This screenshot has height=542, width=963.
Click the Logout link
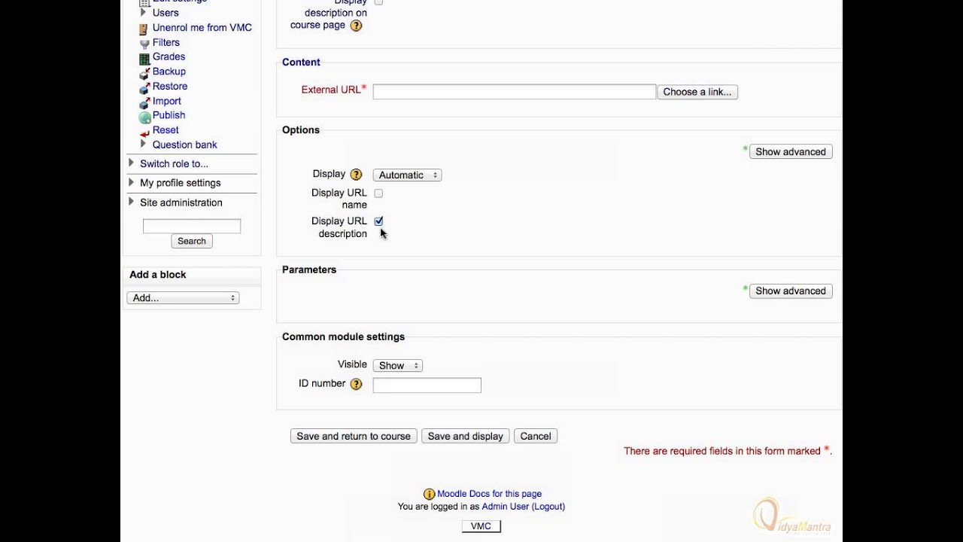[x=548, y=507]
